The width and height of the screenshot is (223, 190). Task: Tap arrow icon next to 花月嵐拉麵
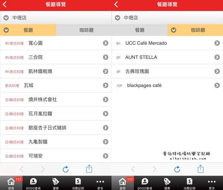pyautogui.click(x=106, y=113)
